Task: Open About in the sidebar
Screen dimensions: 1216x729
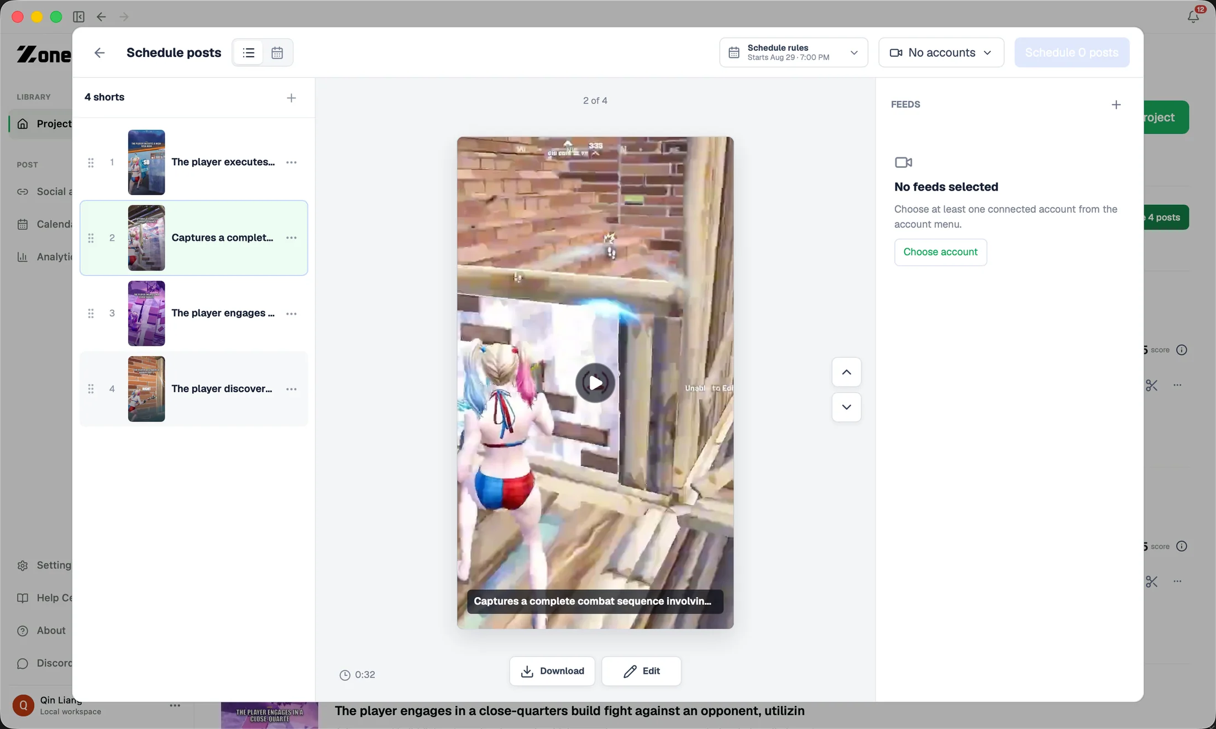Action: coord(41,630)
